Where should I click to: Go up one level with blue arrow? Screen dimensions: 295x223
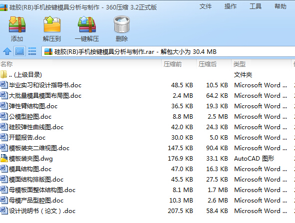click(7, 51)
